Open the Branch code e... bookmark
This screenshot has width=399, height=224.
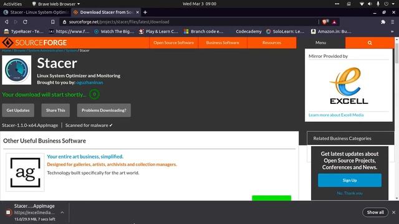point(204,32)
